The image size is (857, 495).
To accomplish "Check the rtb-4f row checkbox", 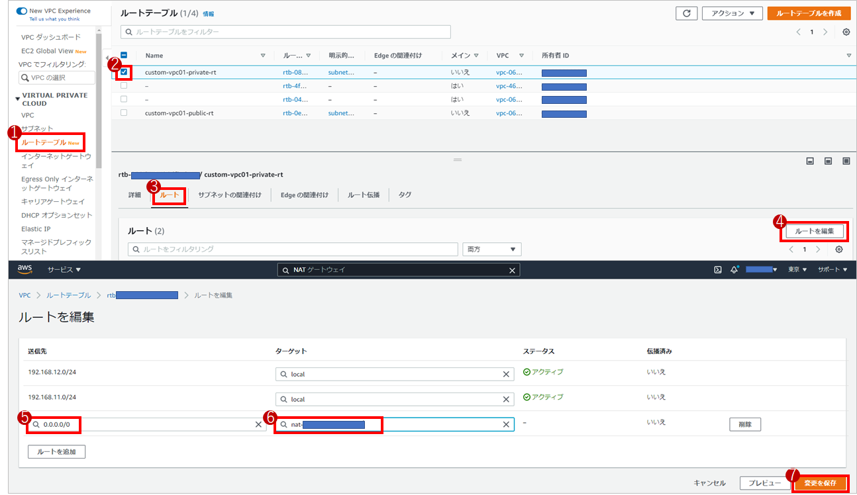I will click(x=124, y=86).
